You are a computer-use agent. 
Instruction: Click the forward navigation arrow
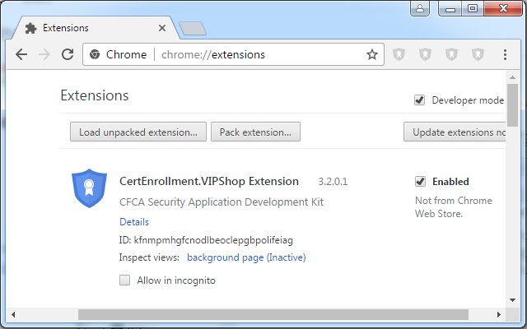[44, 54]
